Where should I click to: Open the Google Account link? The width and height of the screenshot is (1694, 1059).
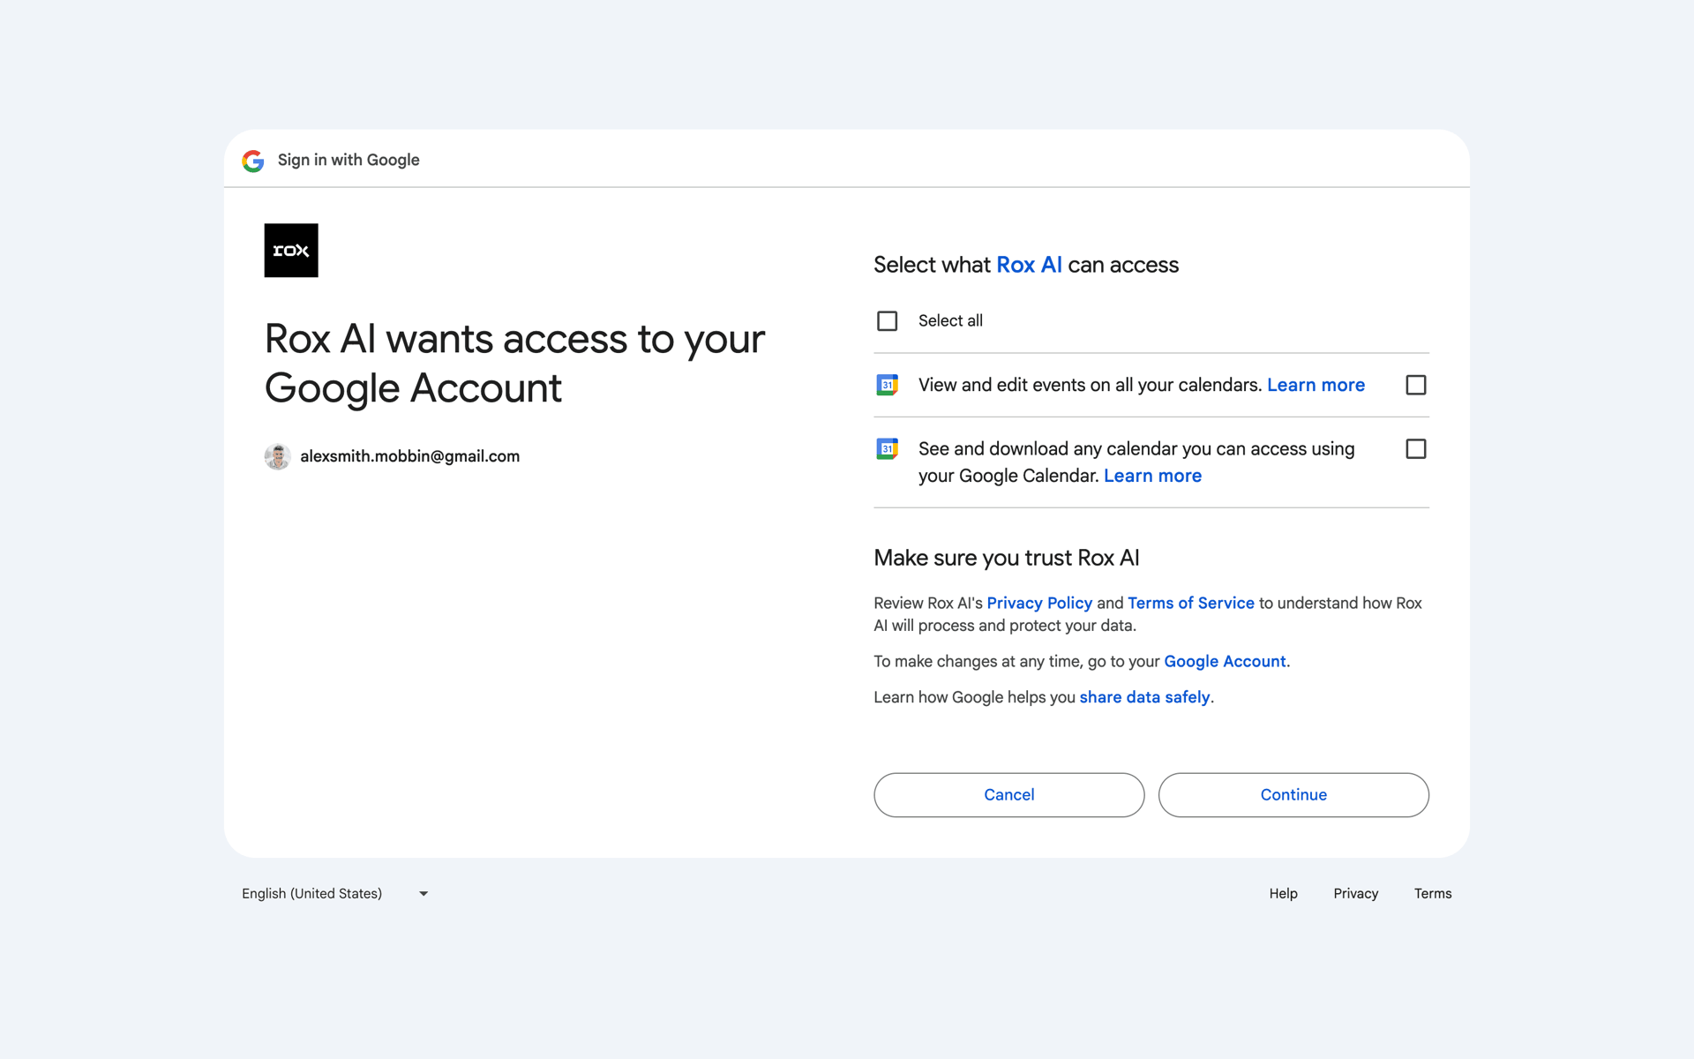pyautogui.click(x=1225, y=661)
